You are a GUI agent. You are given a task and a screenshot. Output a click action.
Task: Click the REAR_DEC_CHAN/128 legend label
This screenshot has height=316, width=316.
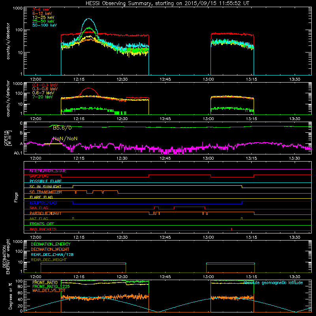click(52, 255)
